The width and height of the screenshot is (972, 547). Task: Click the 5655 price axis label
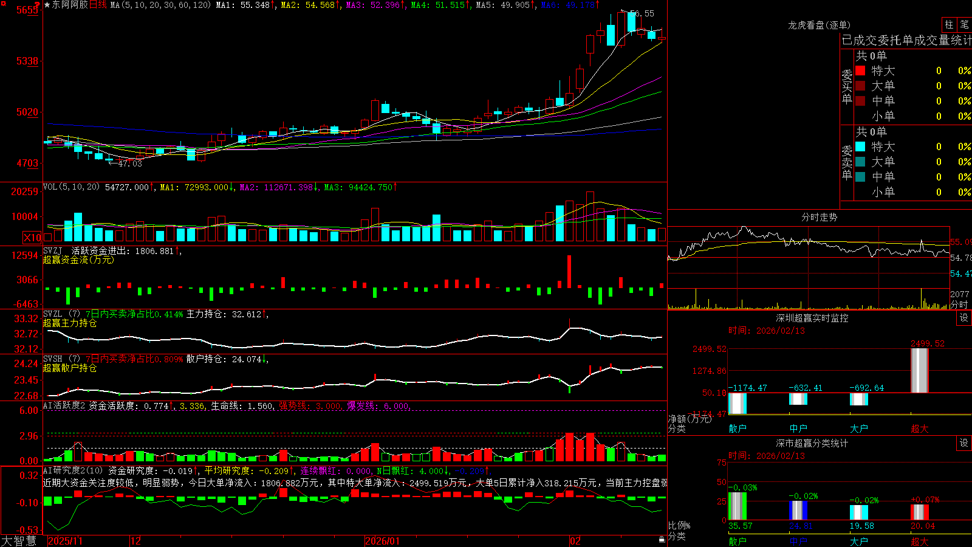click(x=27, y=10)
